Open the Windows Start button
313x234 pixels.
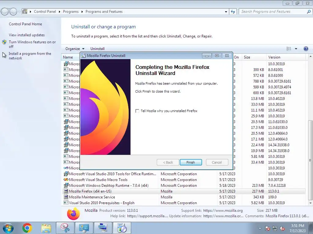pyautogui.click(x=8, y=228)
